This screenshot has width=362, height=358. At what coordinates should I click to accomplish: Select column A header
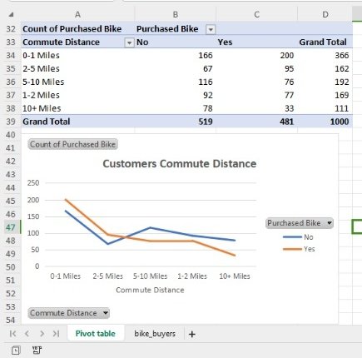[x=77, y=14]
